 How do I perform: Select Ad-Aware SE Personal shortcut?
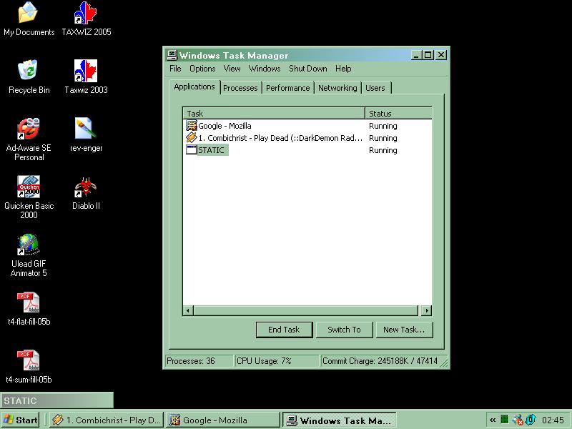[x=29, y=139]
